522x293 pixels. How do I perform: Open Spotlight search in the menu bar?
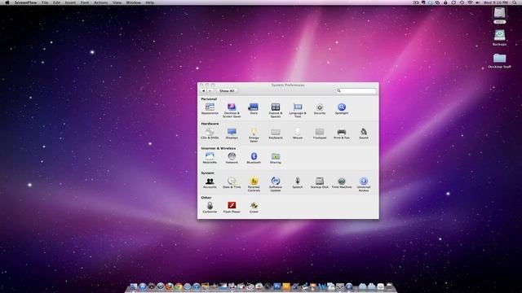click(x=515, y=2)
